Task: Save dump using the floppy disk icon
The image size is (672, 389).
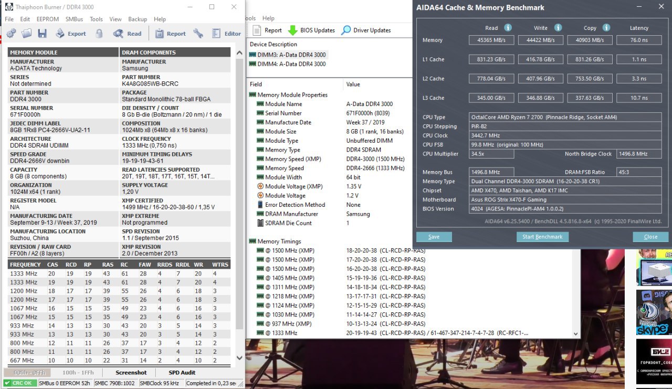Action: (43, 34)
